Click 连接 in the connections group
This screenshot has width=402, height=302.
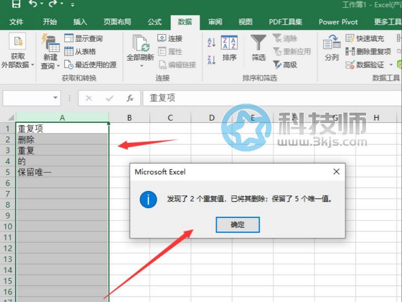point(170,38)
